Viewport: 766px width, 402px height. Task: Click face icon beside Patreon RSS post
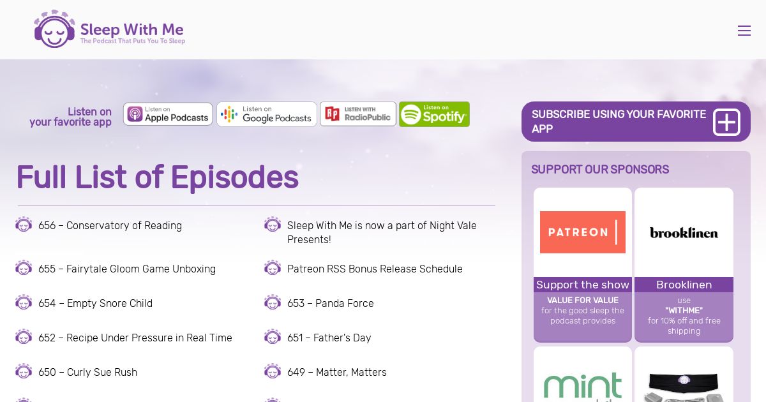click(x=273, y=268)
